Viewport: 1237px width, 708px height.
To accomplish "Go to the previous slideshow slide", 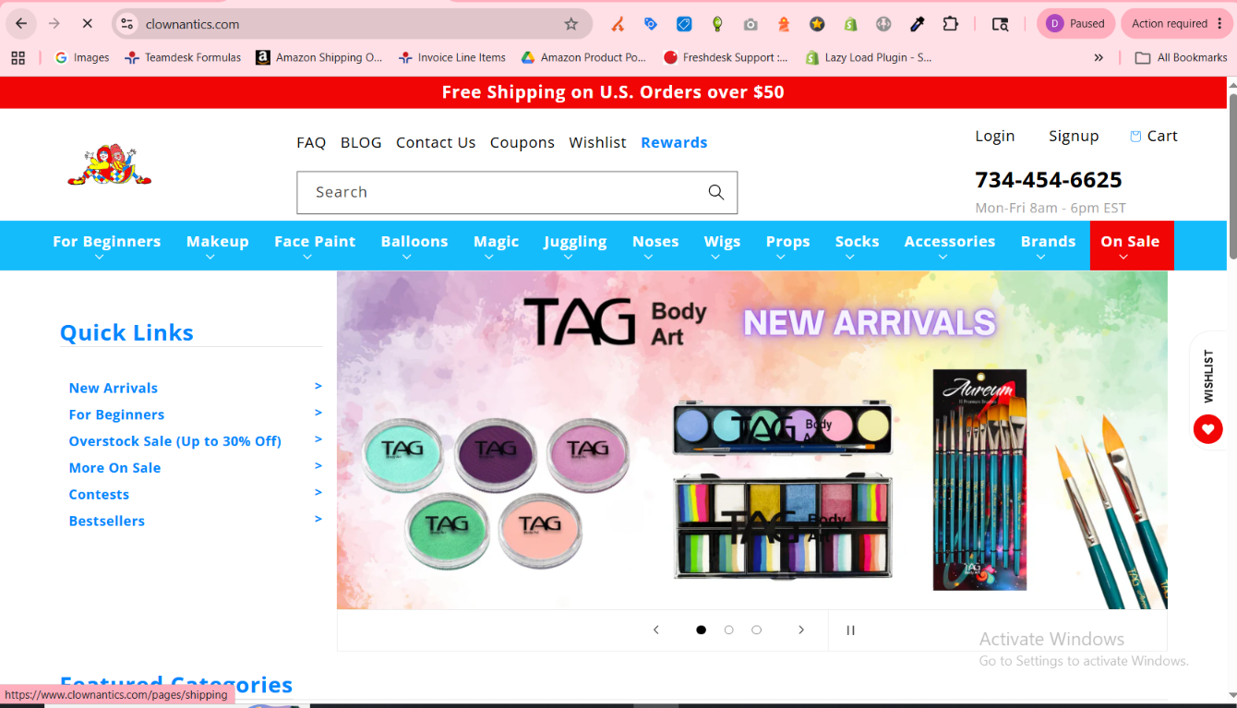I will [656, 630].
